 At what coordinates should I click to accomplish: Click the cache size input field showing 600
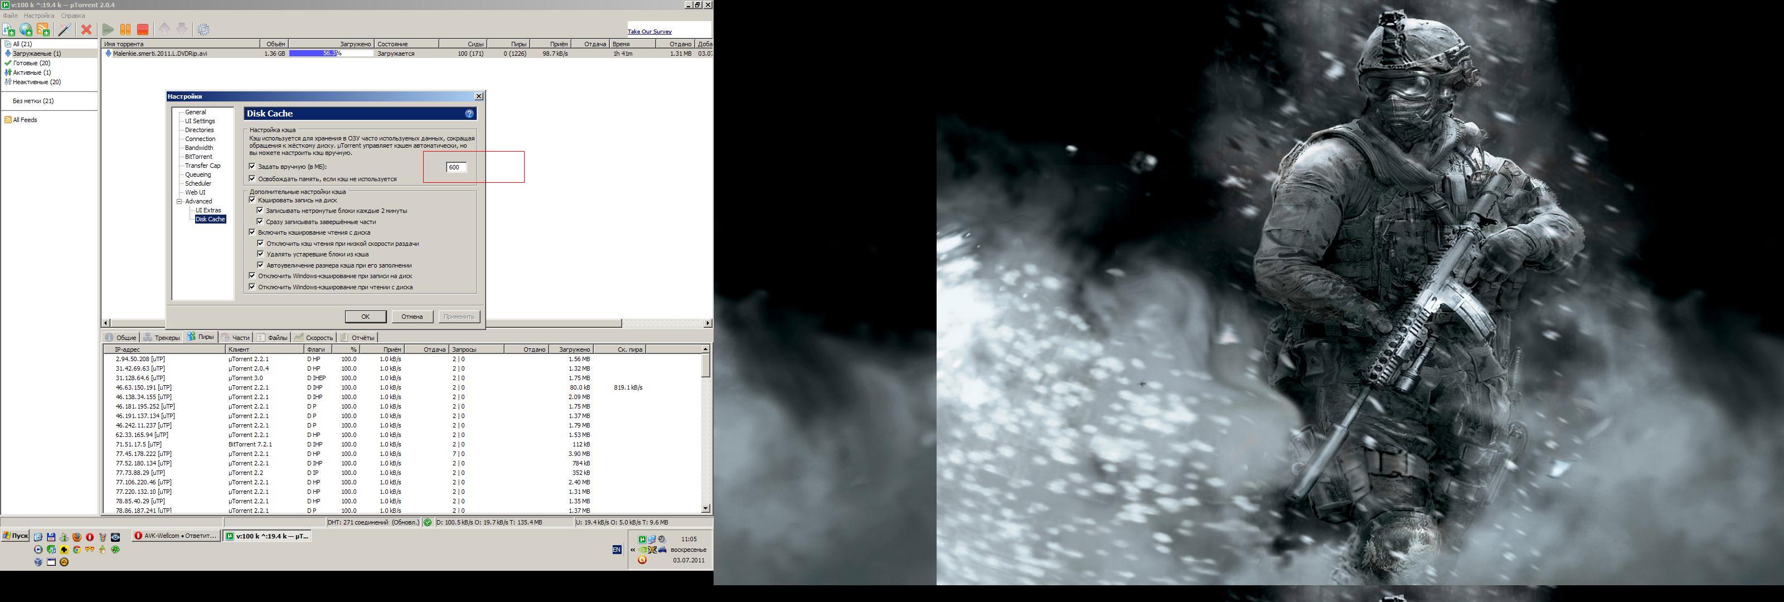457,167
